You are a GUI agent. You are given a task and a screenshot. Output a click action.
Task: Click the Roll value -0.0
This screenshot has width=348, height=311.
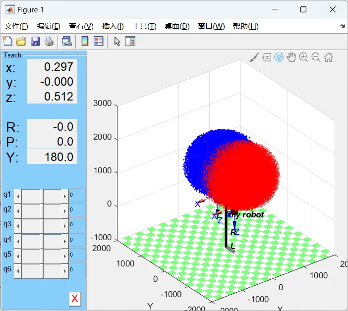click(52, 127)
